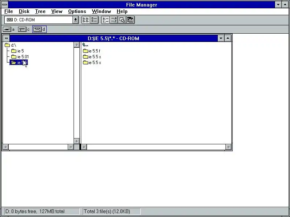
Task: Open the File menu
Action: pyautogui.click(x=8, y=12)
